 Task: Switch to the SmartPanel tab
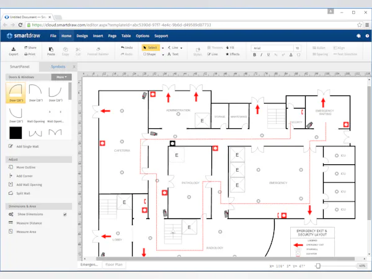tap(20, 67)
